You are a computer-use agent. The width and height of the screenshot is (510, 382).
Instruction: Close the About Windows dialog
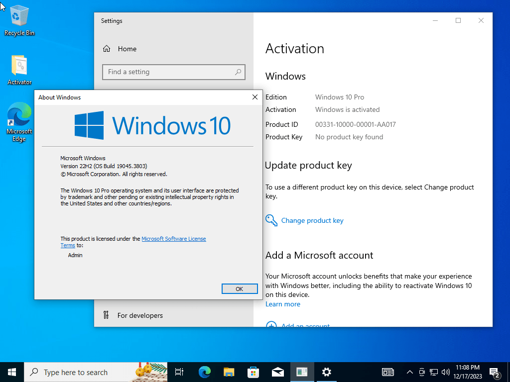pyautogui.click(x=255, y=97)
